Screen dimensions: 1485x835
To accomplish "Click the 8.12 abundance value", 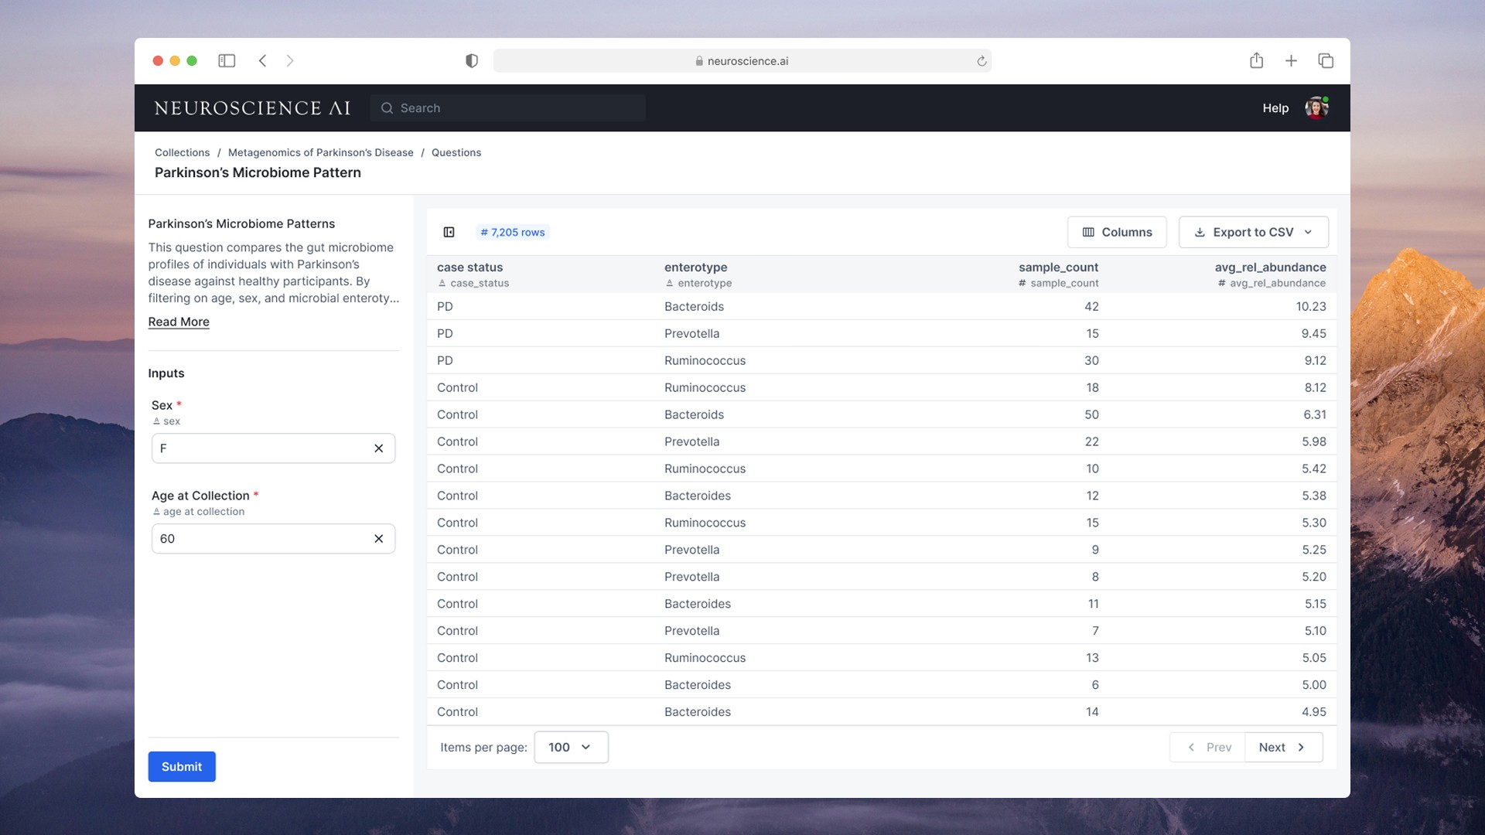I will 1315,387.
